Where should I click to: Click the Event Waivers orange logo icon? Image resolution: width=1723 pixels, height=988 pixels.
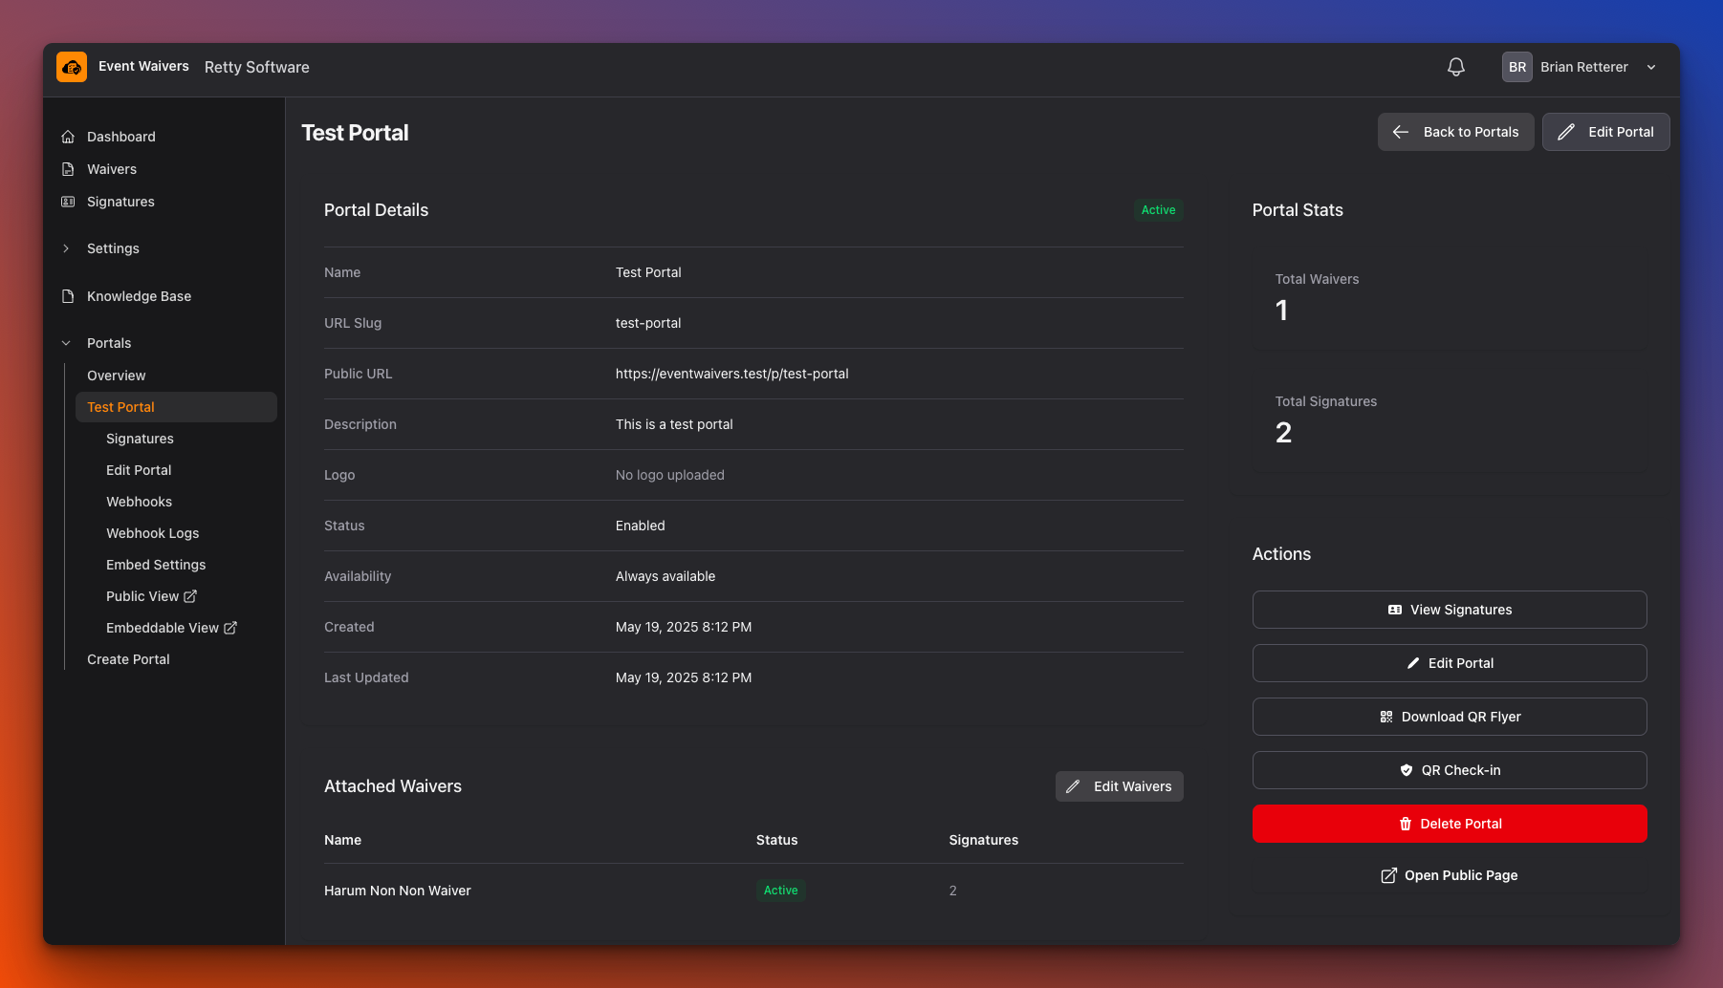[x=72, y=67]
